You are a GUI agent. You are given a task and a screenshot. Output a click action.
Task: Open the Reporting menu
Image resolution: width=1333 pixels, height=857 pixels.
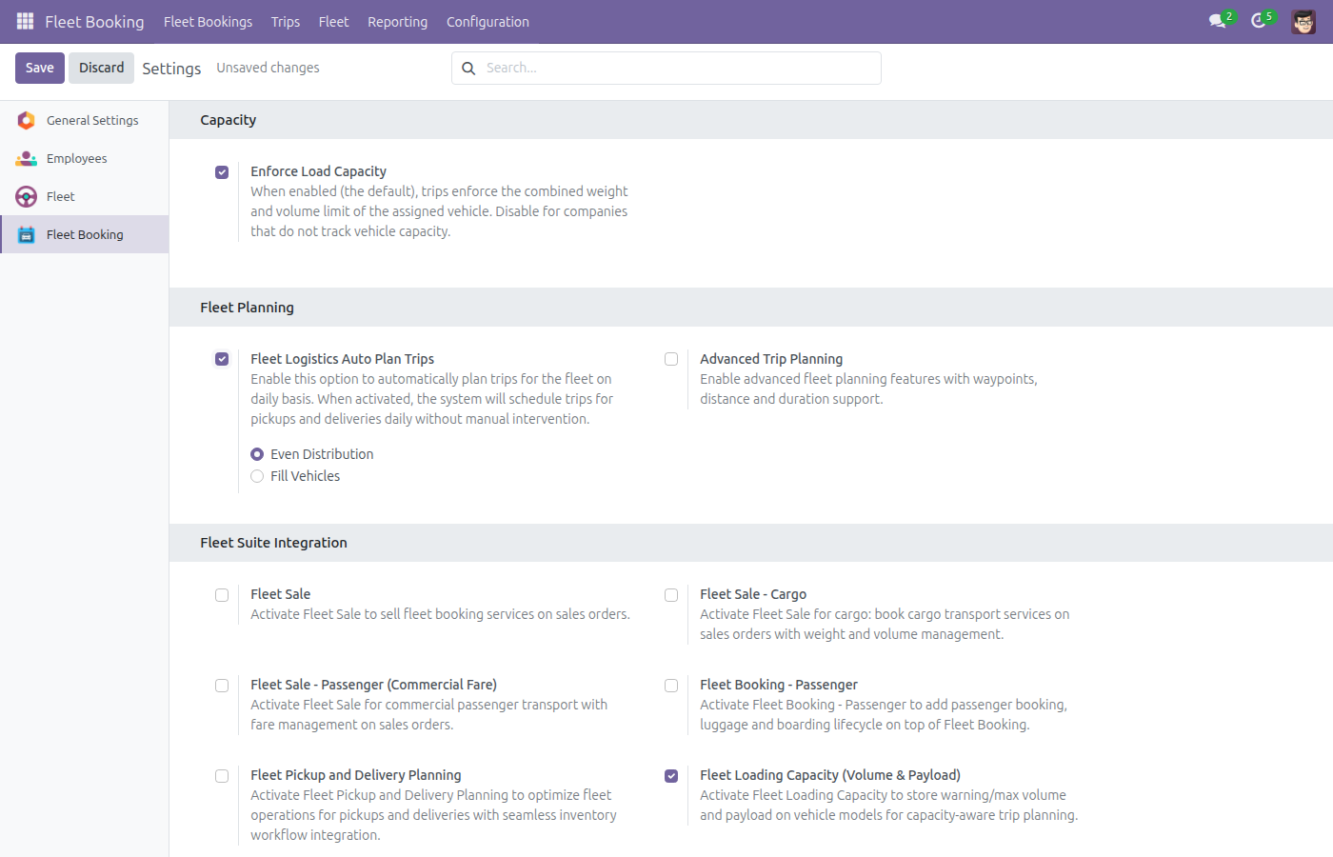pos(397,21)
